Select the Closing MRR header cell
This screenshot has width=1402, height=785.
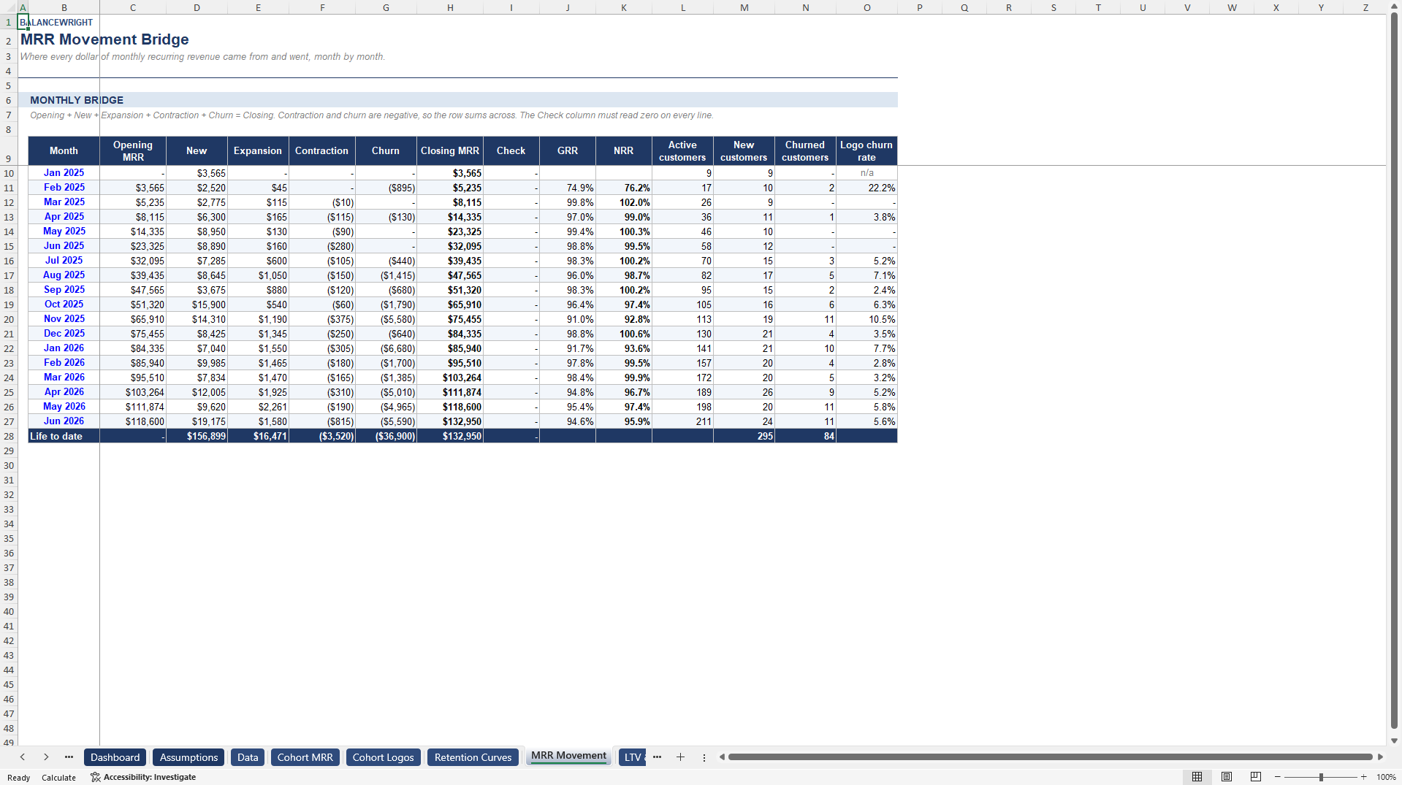pos(450,151)
